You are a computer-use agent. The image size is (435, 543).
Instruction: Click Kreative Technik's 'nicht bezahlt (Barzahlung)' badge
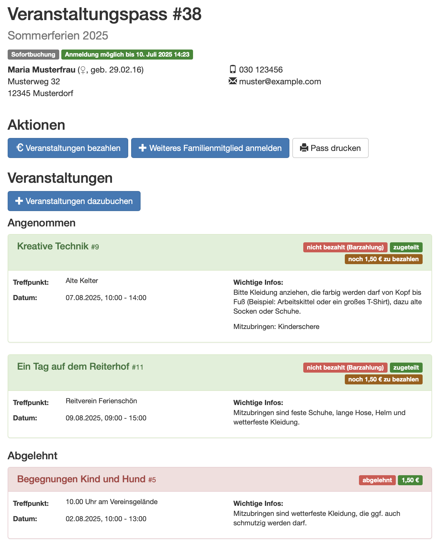(x=345, y=247)
